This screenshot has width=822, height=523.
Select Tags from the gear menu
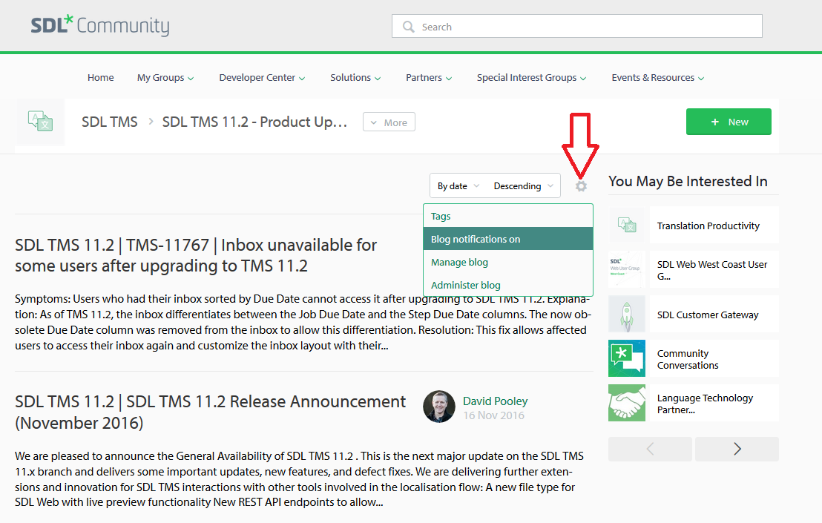tap(508, 216)
